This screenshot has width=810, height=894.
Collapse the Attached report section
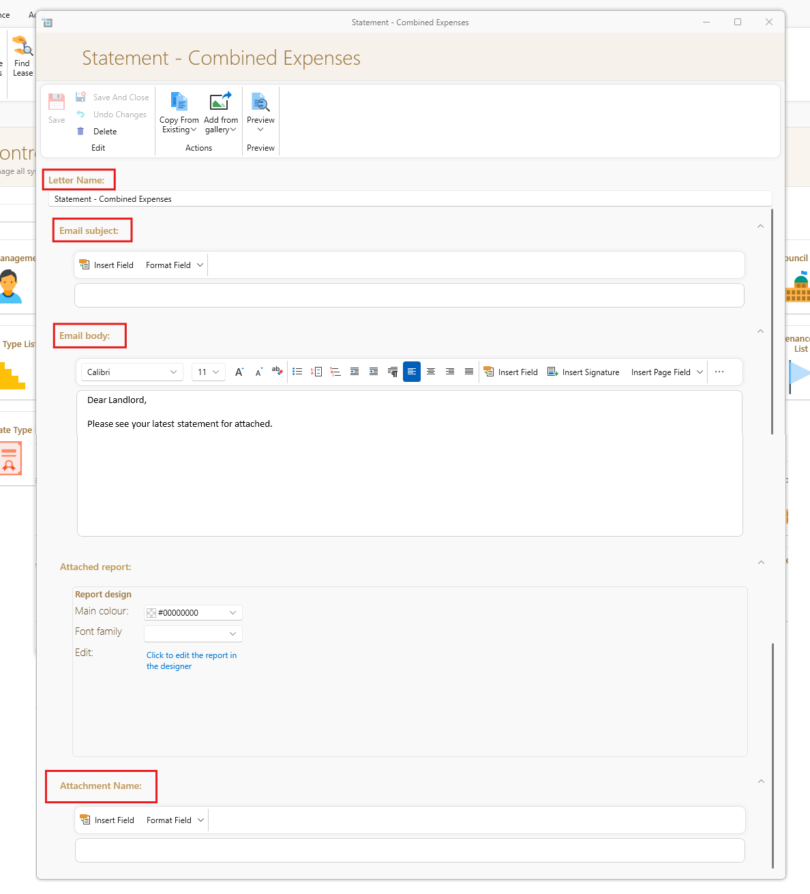pyautogui.click(x=761, y=563)
